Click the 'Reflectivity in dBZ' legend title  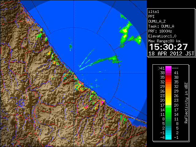(186, 103)
